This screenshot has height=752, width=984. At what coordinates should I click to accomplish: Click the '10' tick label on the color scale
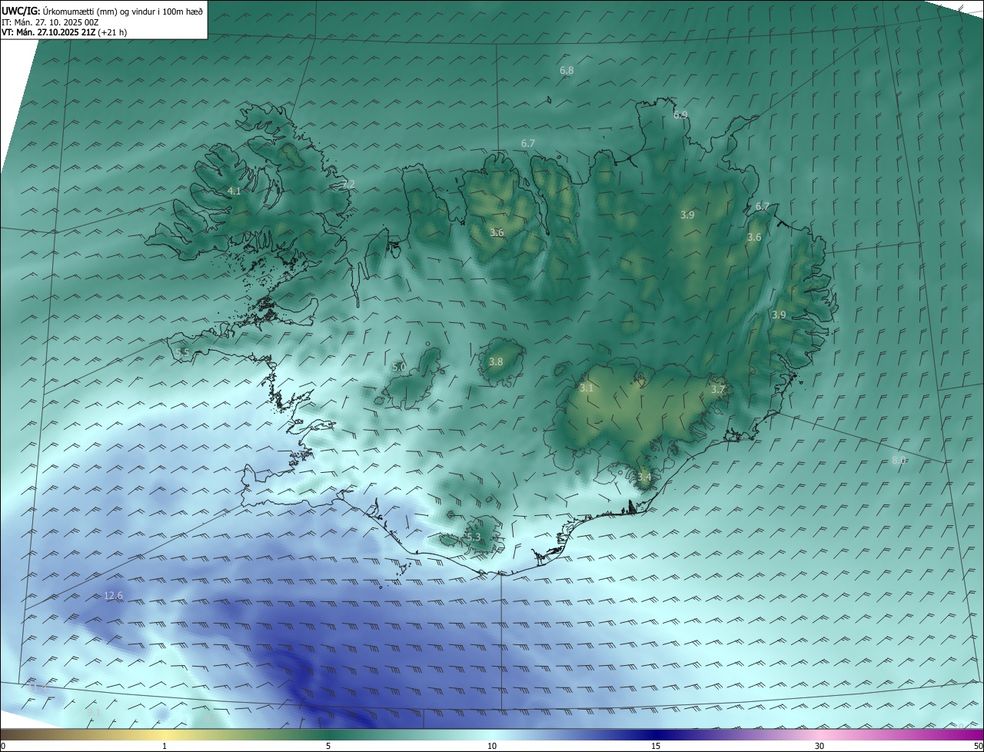coord(492,746)
